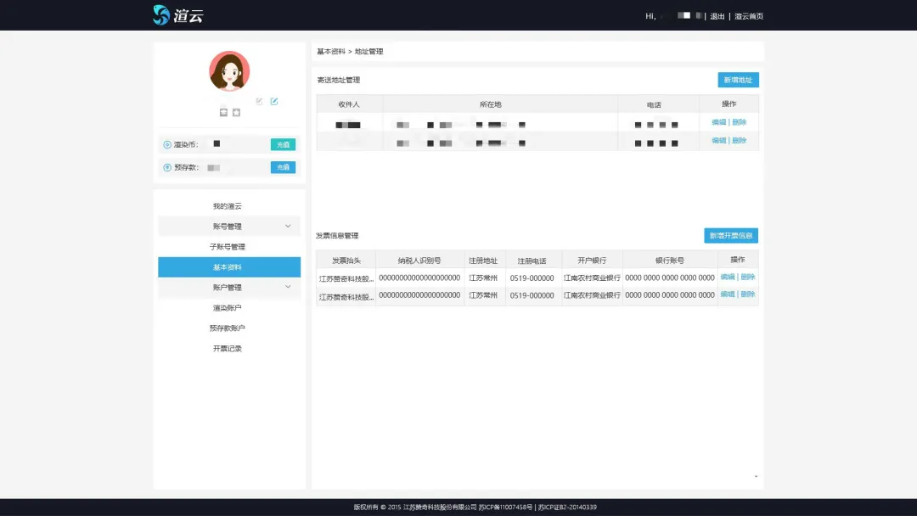Delete the first shipping address row

click(740, 122)
